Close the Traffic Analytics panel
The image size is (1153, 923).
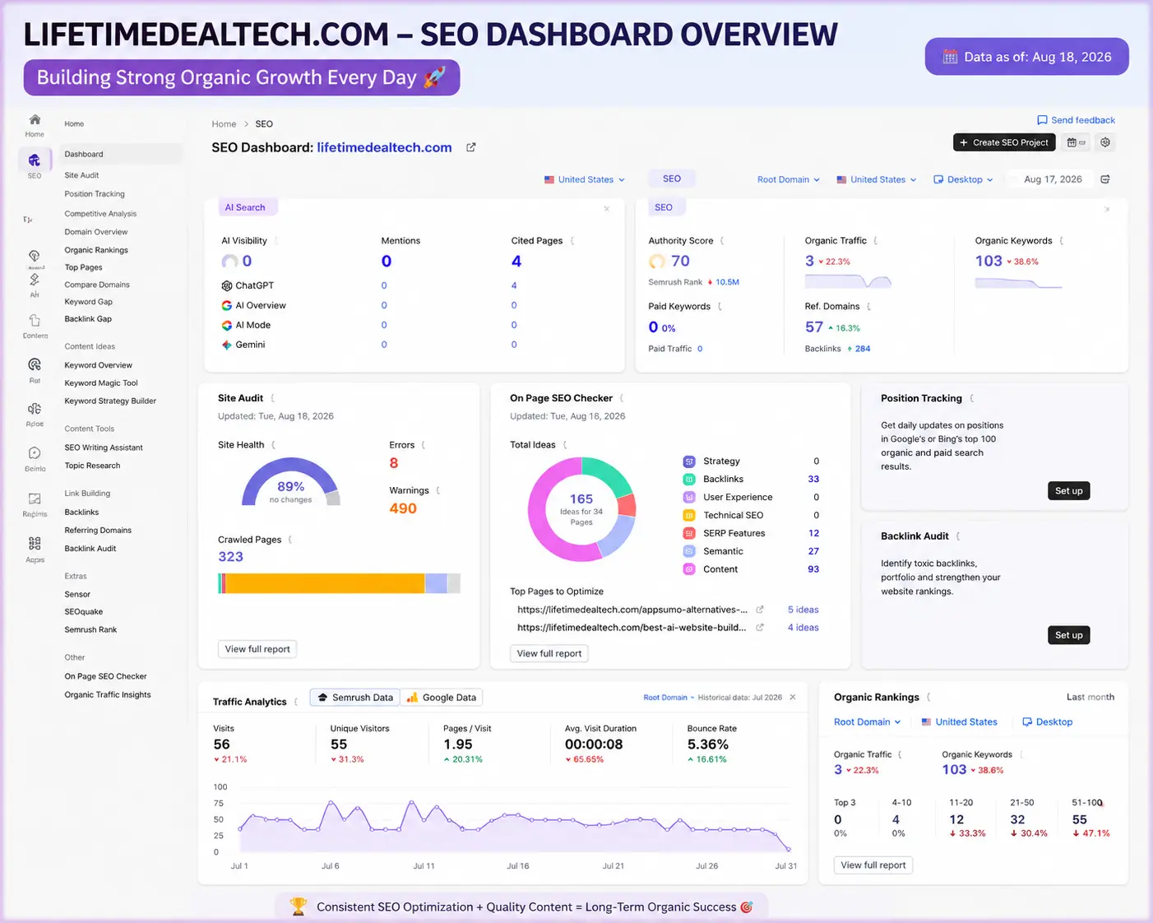click(x=793, y=697)
